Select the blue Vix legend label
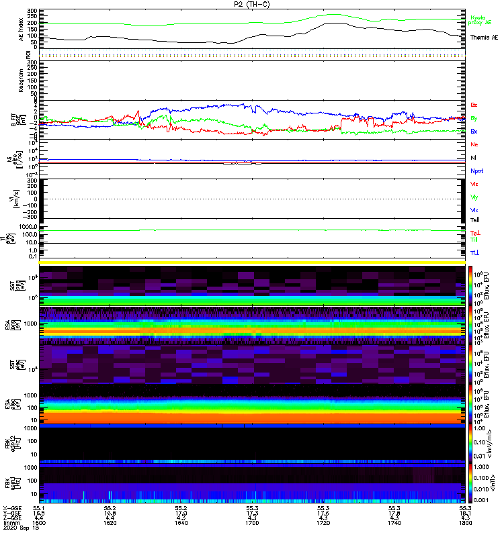Screen dimensions: 504x537 (x=474, y=210)
